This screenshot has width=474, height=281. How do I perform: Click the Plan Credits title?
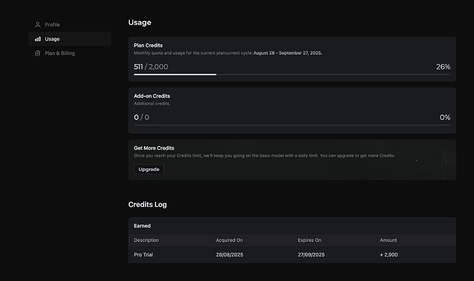click(x=148, y=45)
